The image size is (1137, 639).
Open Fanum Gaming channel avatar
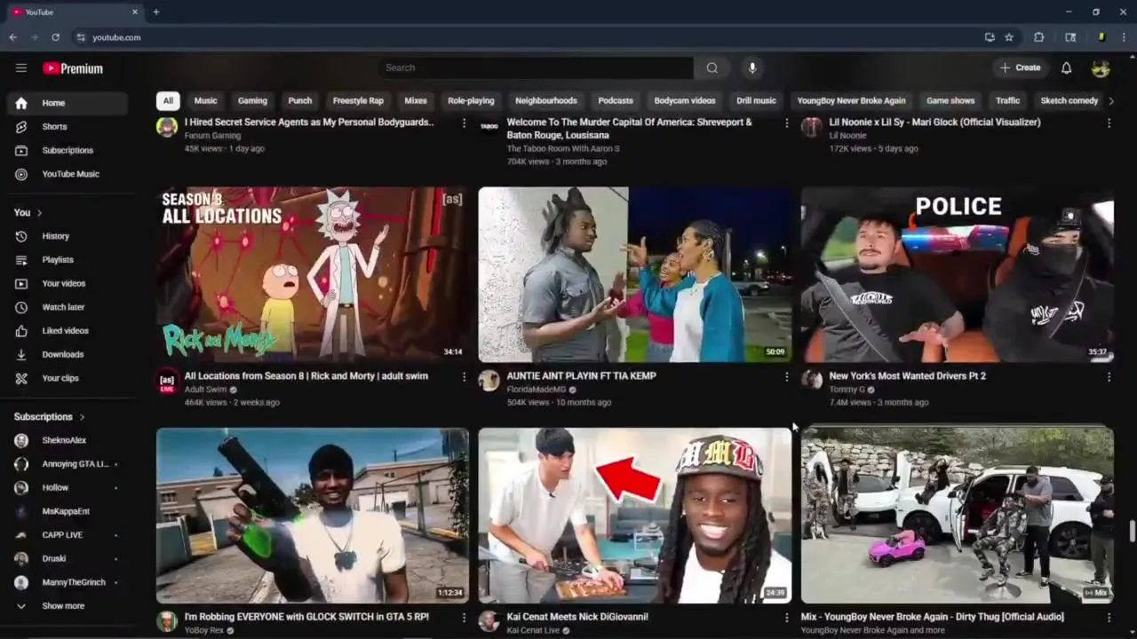(166, 127)
